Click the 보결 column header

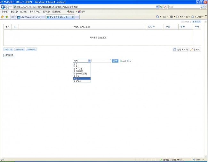(168, 27)
